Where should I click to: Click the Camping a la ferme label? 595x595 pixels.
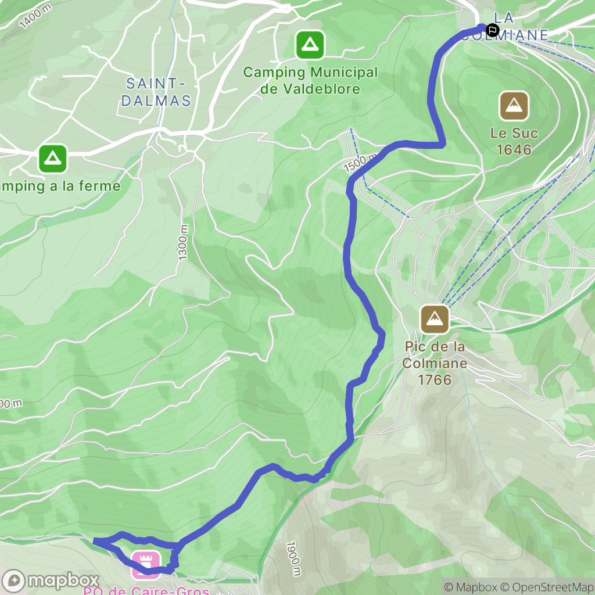pyautogui.click(x=60, y=187)
